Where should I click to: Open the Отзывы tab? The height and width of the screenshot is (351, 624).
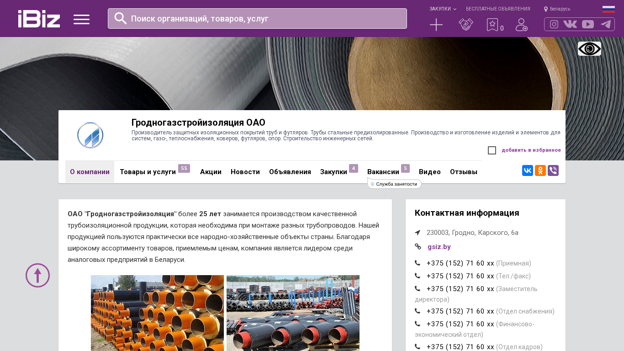click(x=464, y=172)
